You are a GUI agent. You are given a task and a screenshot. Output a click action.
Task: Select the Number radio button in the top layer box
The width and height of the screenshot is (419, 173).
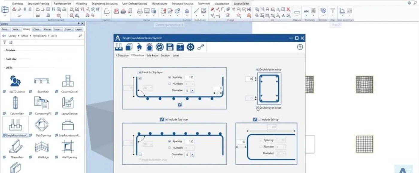[x=170, y=148]
